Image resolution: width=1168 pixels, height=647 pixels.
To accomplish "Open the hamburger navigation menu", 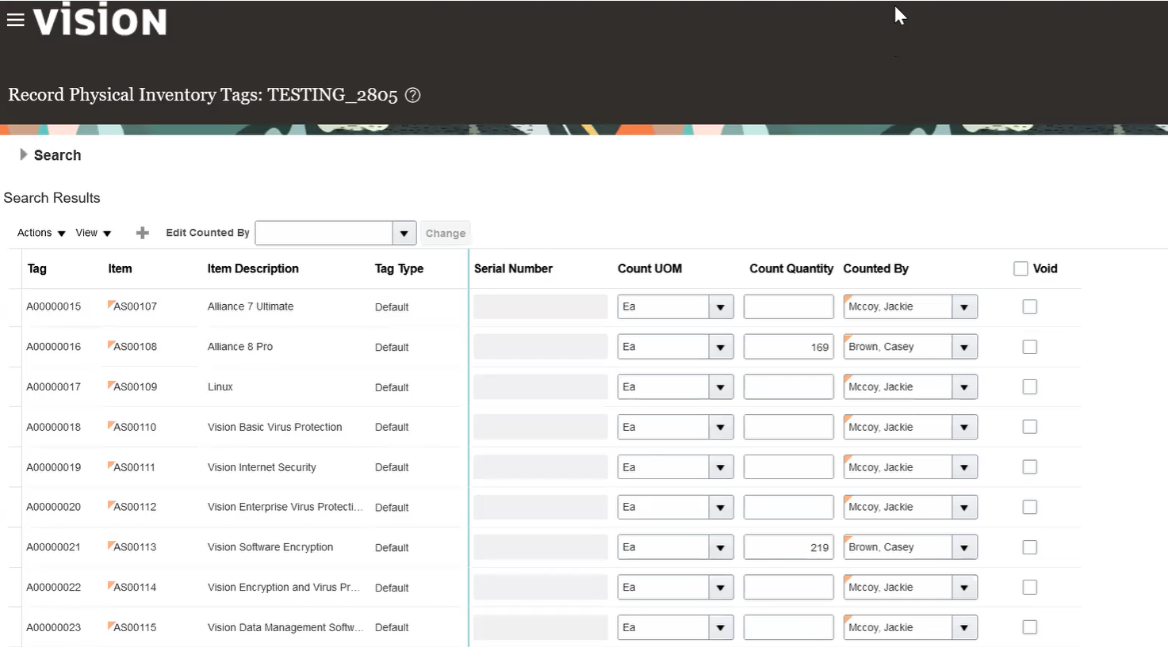I will tap(16, 21).
